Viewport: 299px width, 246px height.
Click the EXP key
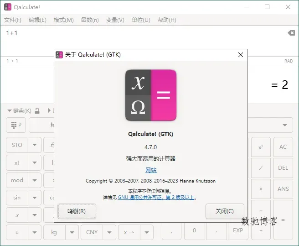tap(238, 230)
